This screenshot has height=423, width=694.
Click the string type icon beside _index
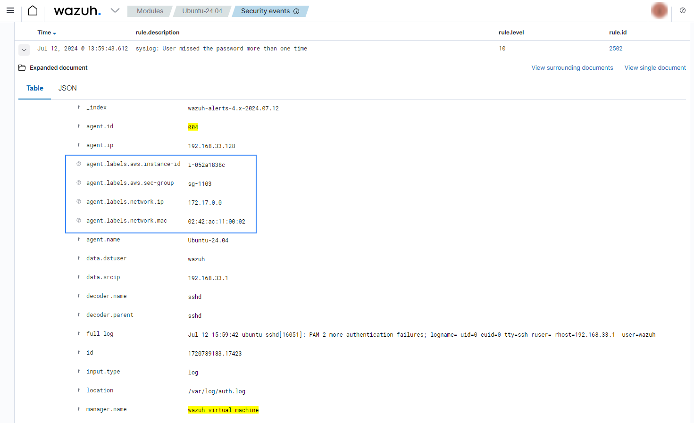[78, 107]
